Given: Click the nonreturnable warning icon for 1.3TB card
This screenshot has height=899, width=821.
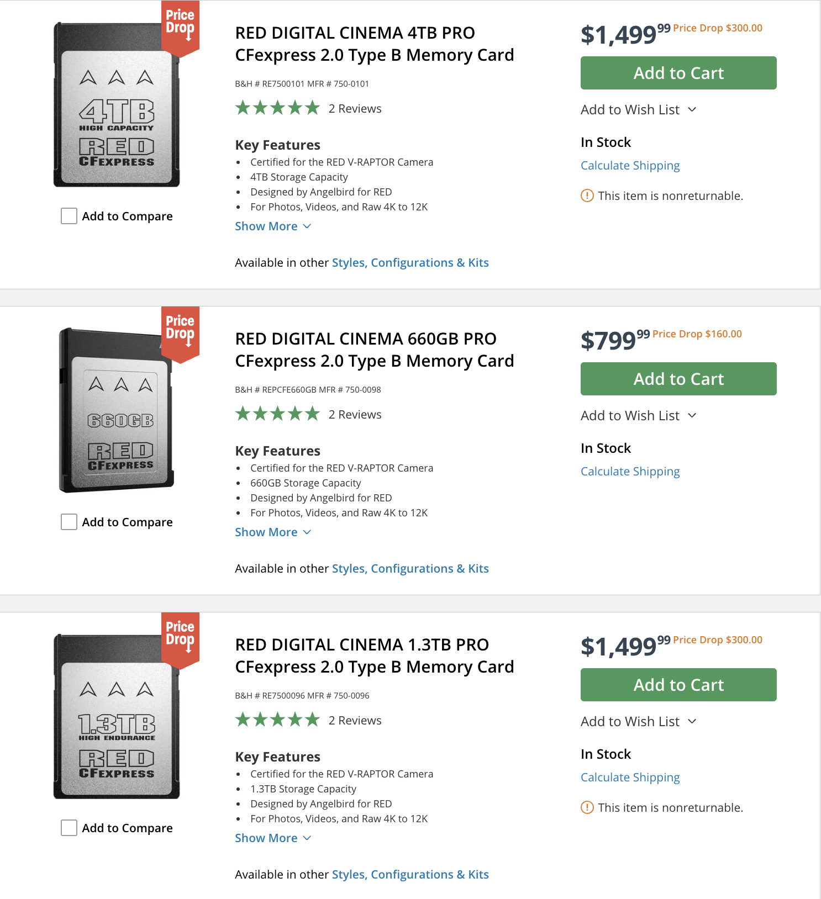Looking at the screenshot, I should pos(587,807).
